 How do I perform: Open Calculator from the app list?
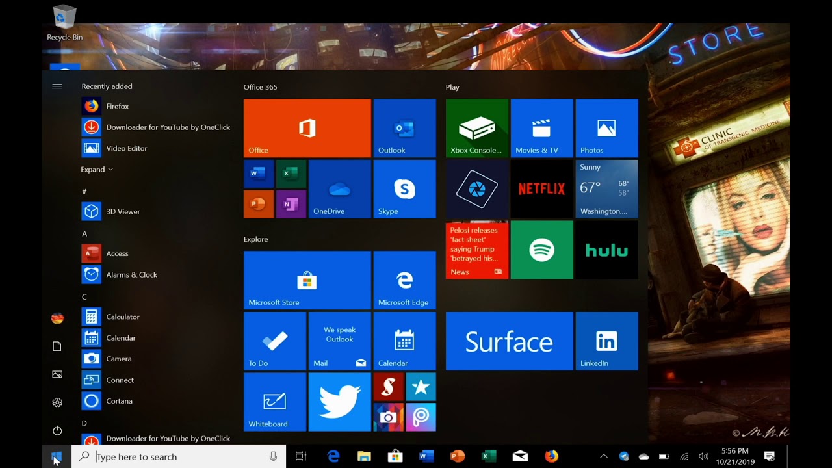[156, 317]
